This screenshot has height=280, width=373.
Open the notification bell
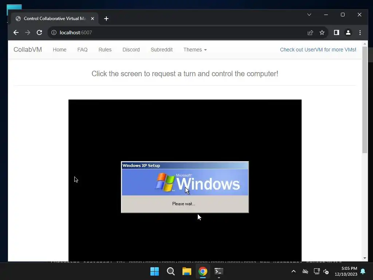[x=363, y=271]
